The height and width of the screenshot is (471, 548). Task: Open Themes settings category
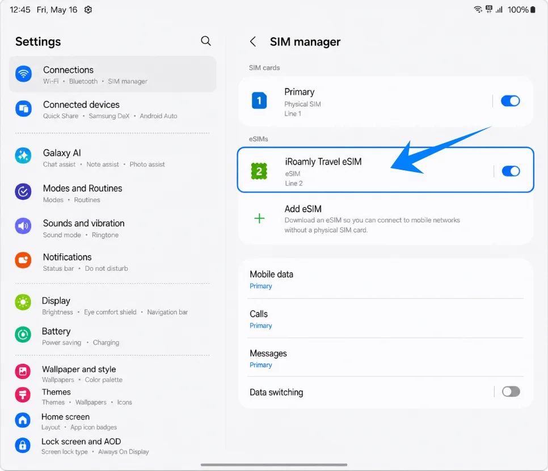[112, 397]
